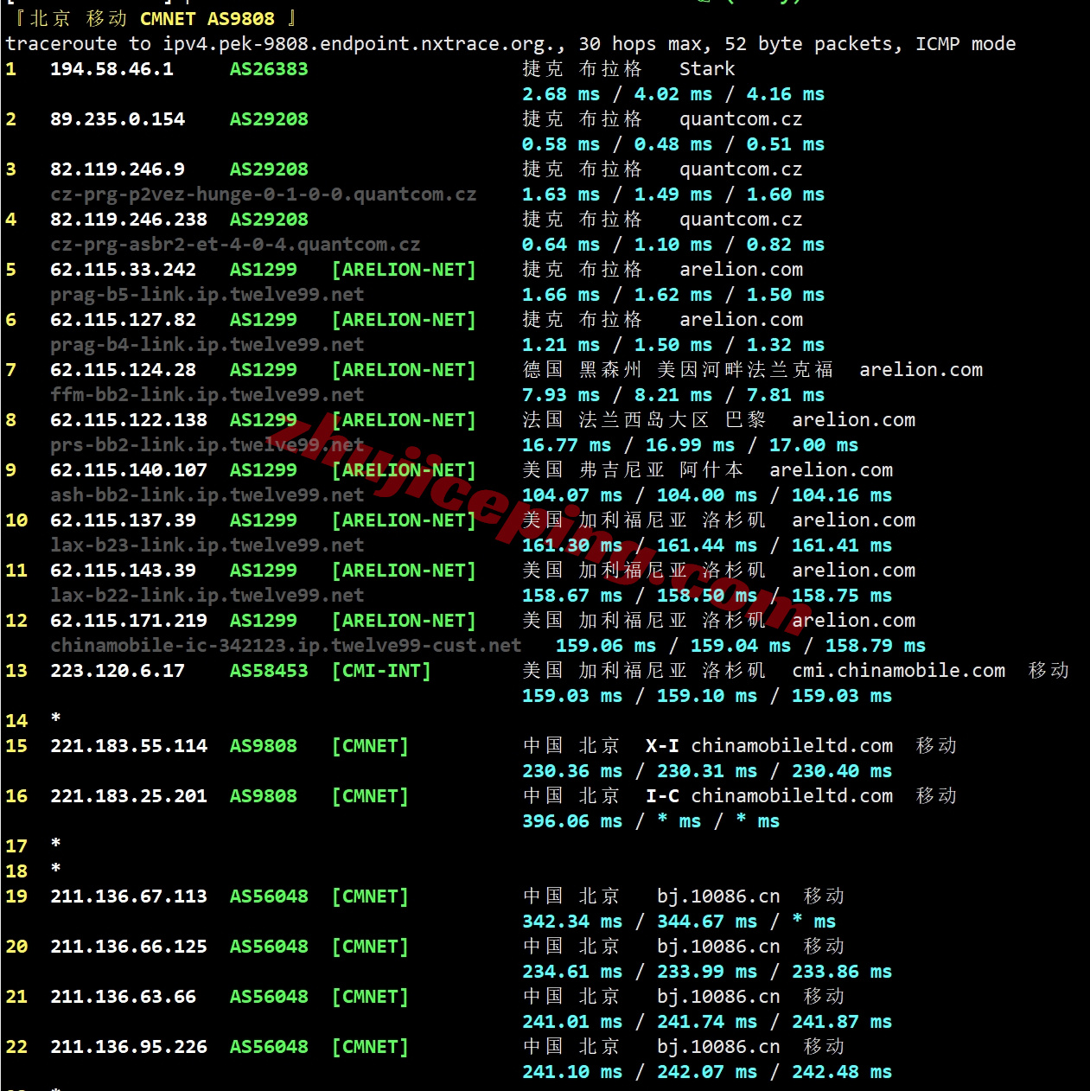Select IP address 194.58.46.1 on hop 1

point(112,69)
